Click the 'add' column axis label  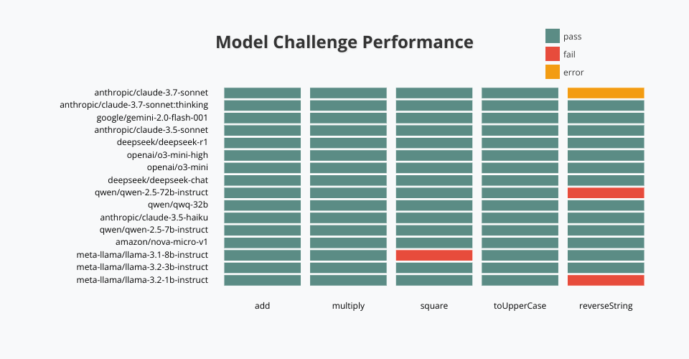[263, 306]
